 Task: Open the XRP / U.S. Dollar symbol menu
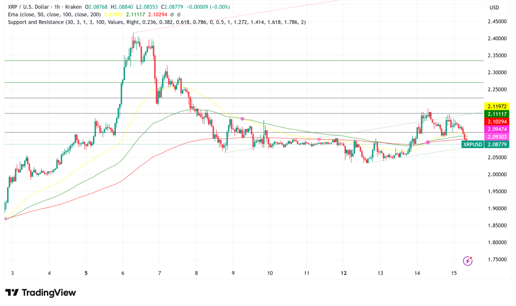tap(28, 7)
